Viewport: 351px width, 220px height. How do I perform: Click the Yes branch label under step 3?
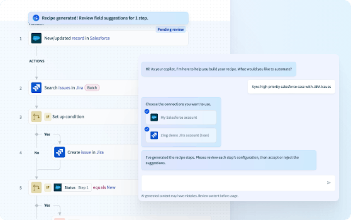click(47, 134)
